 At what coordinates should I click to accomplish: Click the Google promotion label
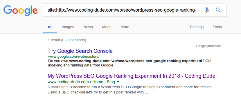[209, 46]
